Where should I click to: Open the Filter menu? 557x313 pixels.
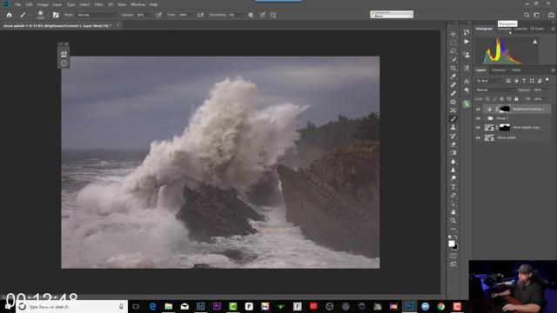click(x=98, y=4)
